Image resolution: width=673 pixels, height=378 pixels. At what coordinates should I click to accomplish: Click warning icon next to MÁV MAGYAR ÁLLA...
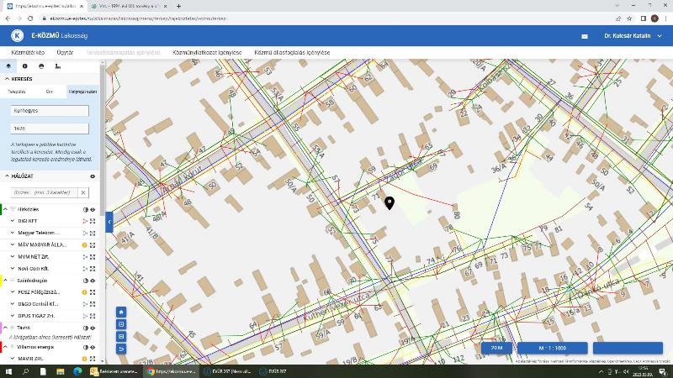[x=85, y=245]
